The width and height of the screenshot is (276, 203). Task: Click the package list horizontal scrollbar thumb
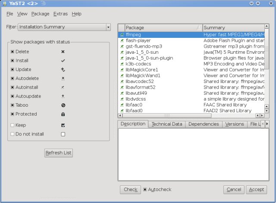click(x=167, y=115)
